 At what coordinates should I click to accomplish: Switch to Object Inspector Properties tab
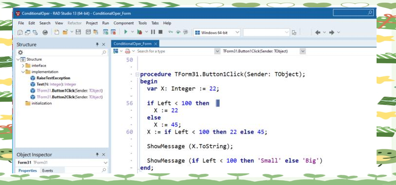(x=28, y=170)
